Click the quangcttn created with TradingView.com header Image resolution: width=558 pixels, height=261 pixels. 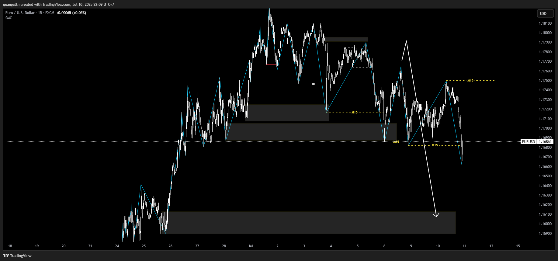59,5
